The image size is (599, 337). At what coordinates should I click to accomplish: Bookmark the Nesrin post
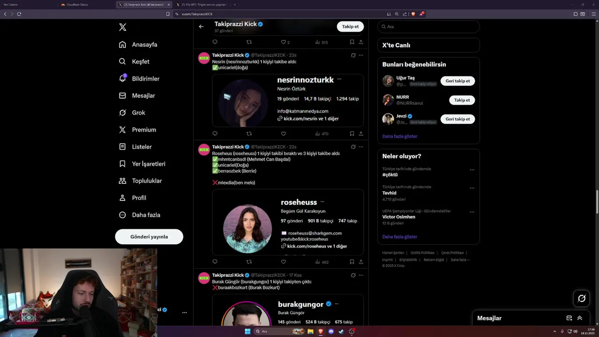[352, 134]
